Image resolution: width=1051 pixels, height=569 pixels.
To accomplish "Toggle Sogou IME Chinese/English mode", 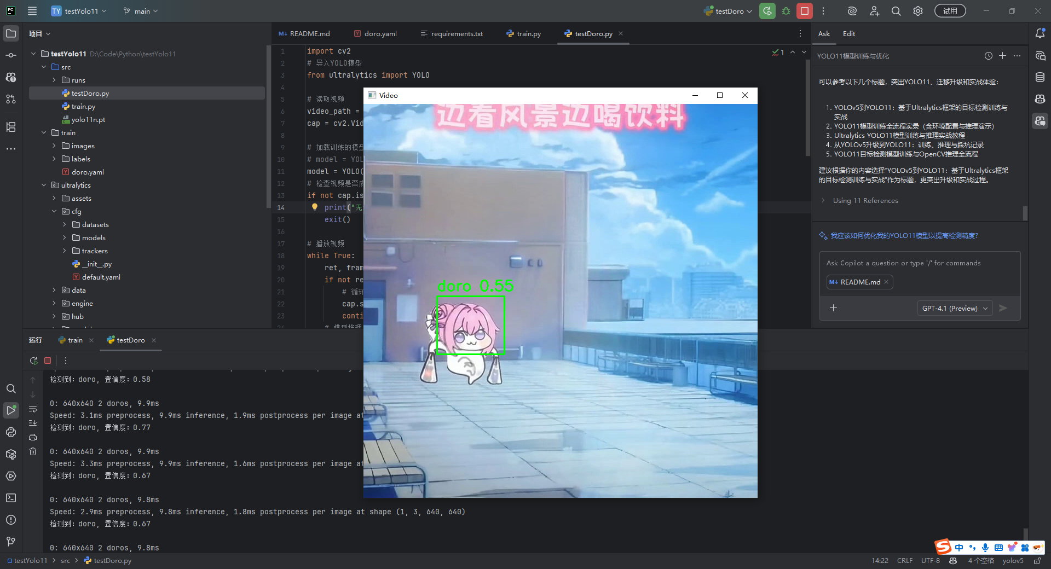I will click(959, 548).
